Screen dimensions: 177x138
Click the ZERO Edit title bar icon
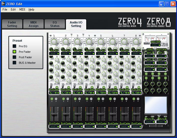(x=3, y=4)
